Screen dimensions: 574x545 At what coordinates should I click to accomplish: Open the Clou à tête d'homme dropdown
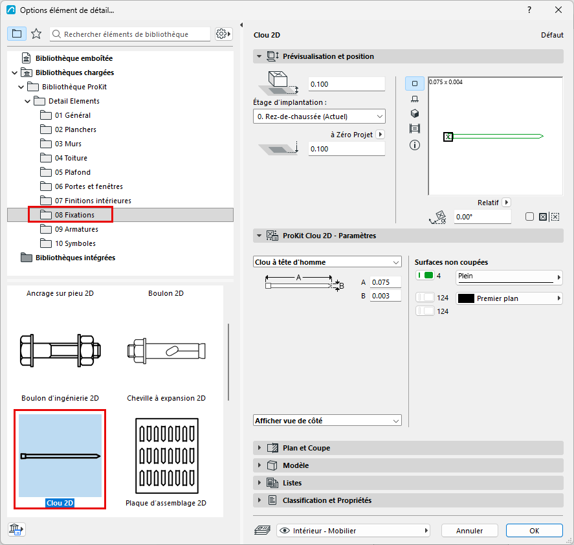327,262
